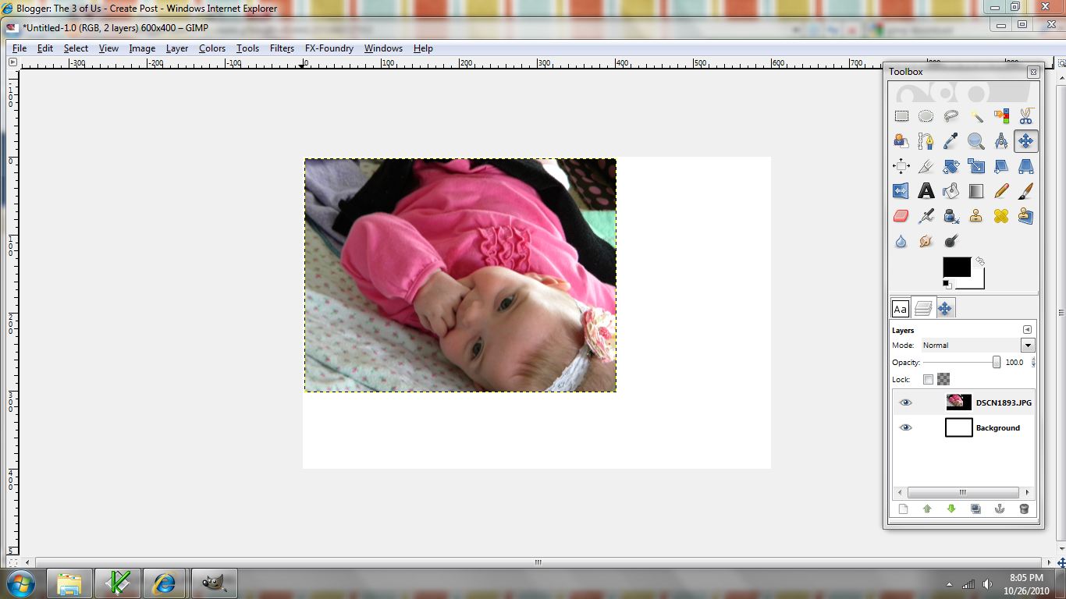Select the Scissors Select tool
The image size is (1066, 599).
(x=1025, y=116)
